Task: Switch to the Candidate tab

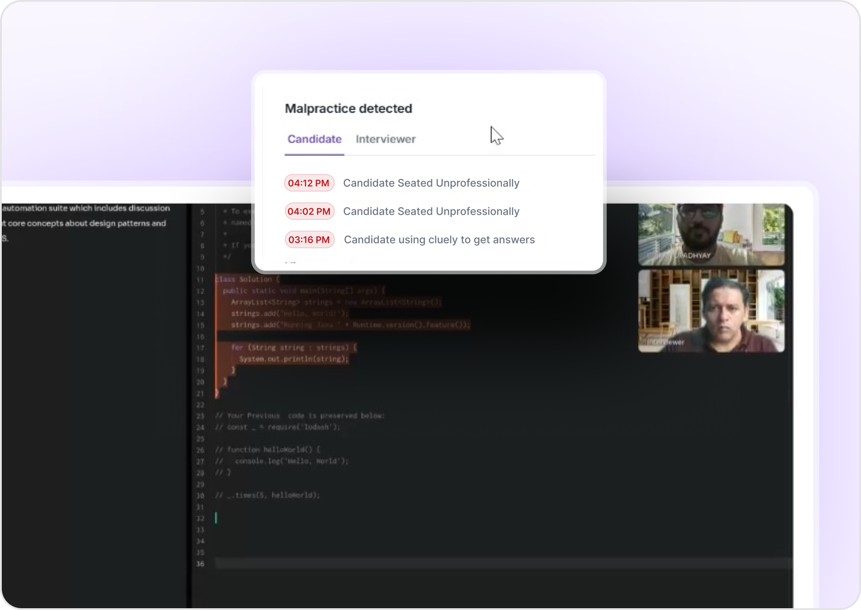Action: pyautogui.click(x=314, y=139)
